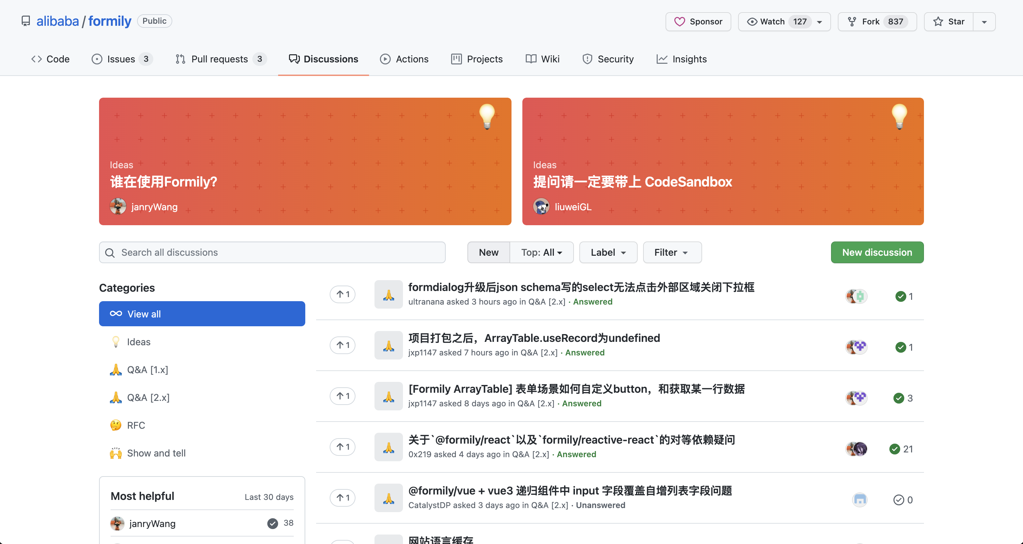Select the RFC category
Image resolution: width=1023 pixels, height=544 pixels.
202,425
